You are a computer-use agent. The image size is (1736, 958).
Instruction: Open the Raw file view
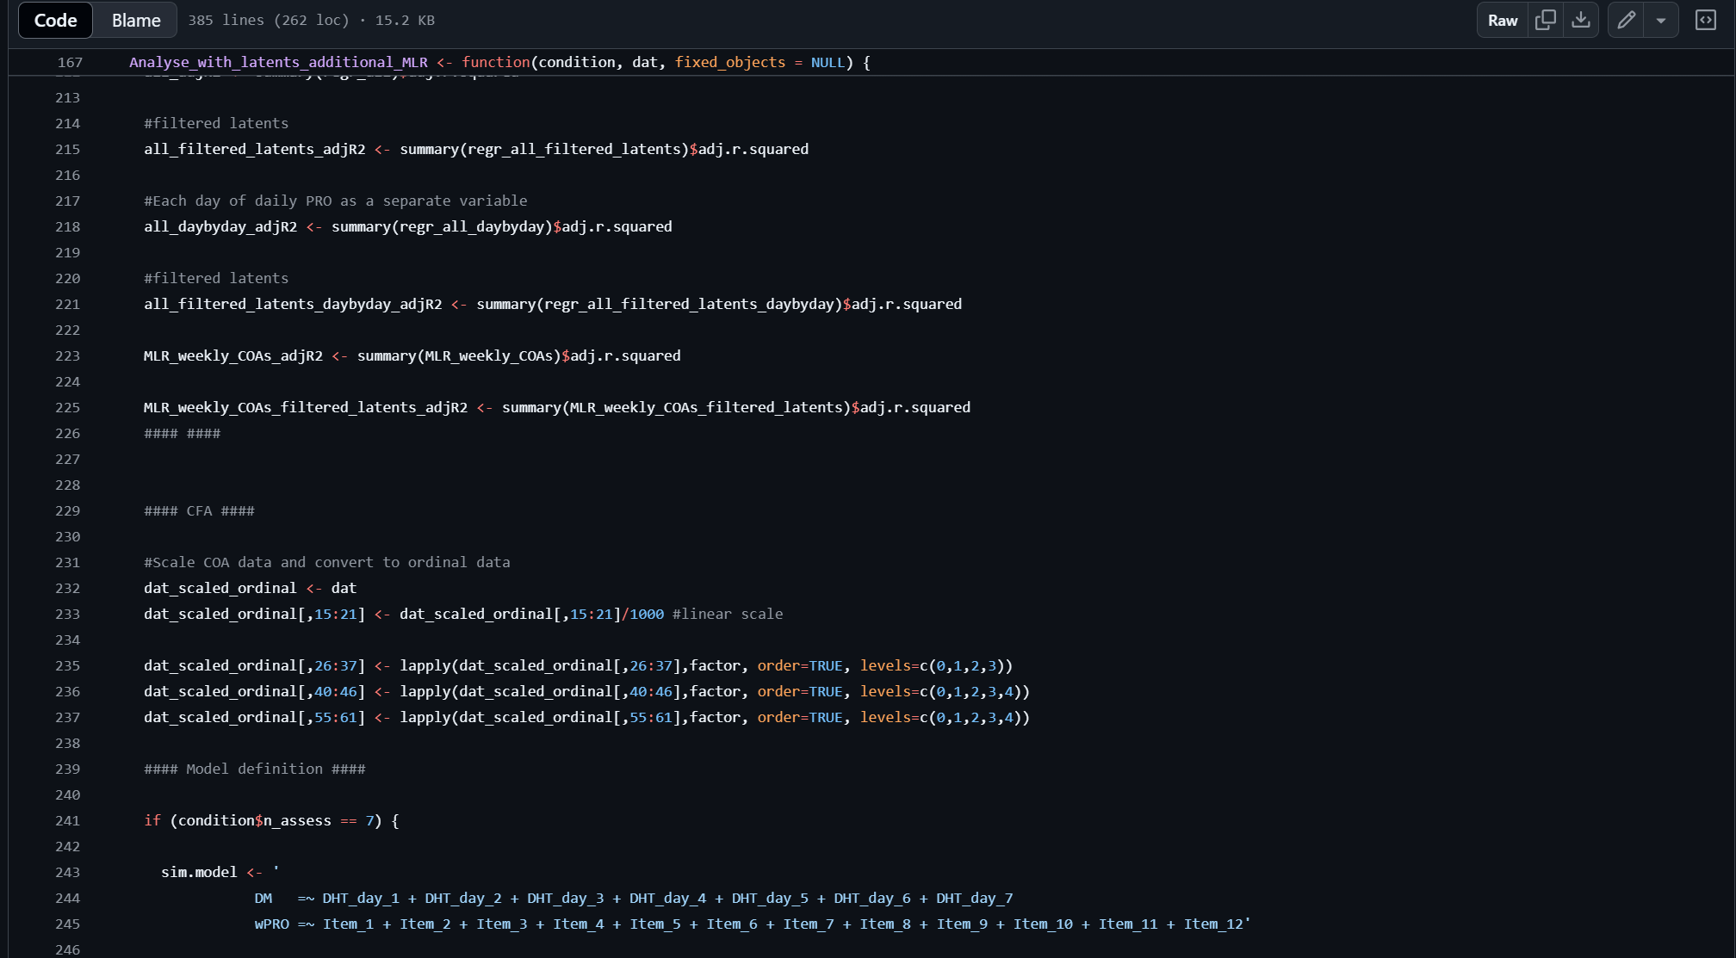tap(1503, 21)
